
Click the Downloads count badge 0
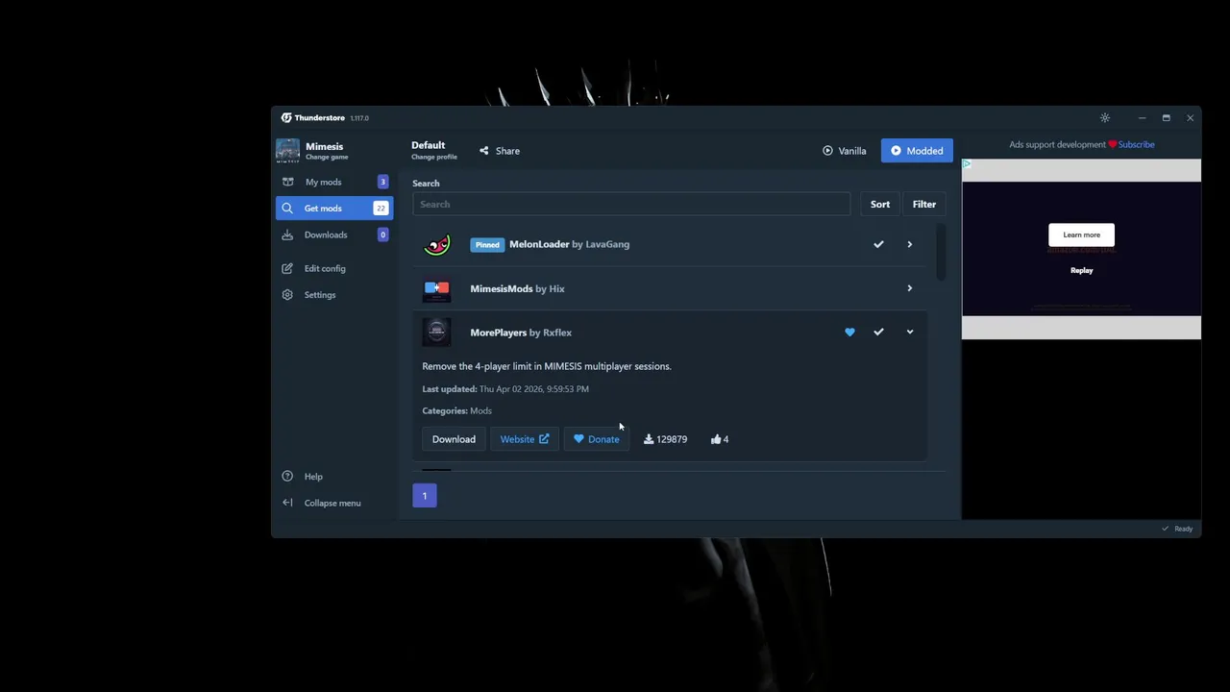[x=382, y=235]
